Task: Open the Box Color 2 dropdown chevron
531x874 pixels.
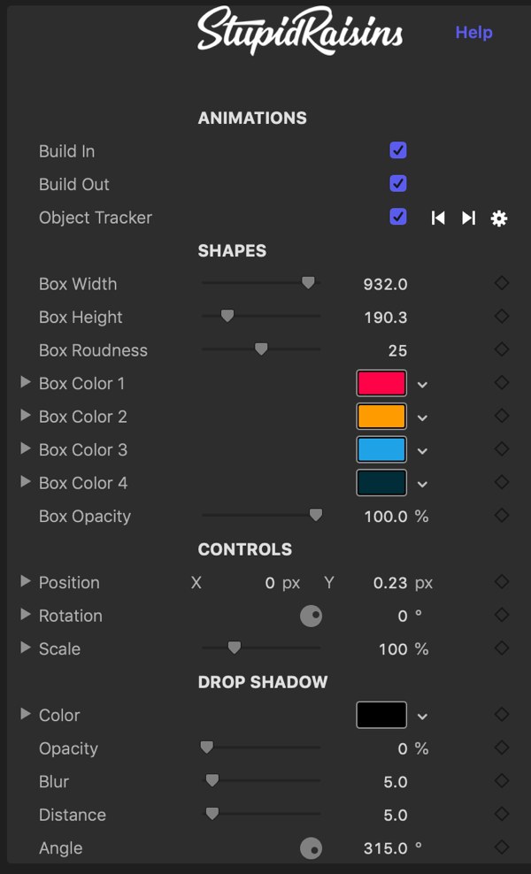Action: click(x=422, y=418)
